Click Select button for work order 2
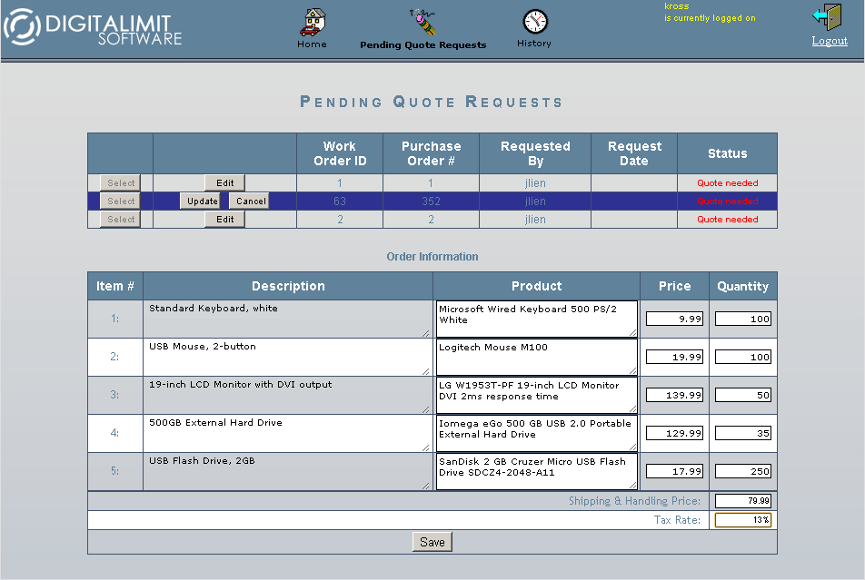 pos(120,220)
